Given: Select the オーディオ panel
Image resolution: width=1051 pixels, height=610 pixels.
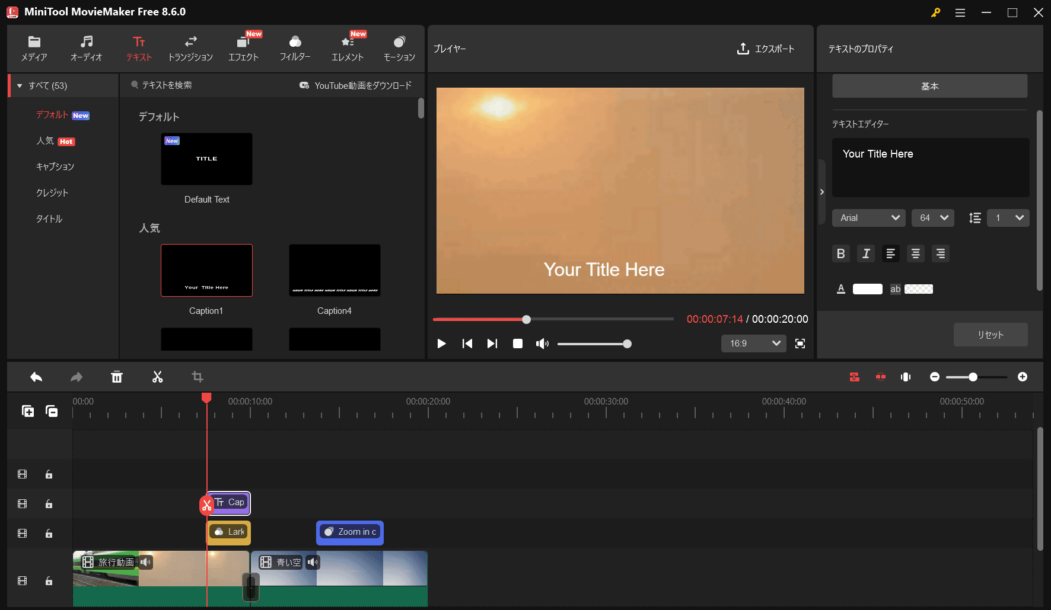Looking at the screenshot, I should pos(87,47).
